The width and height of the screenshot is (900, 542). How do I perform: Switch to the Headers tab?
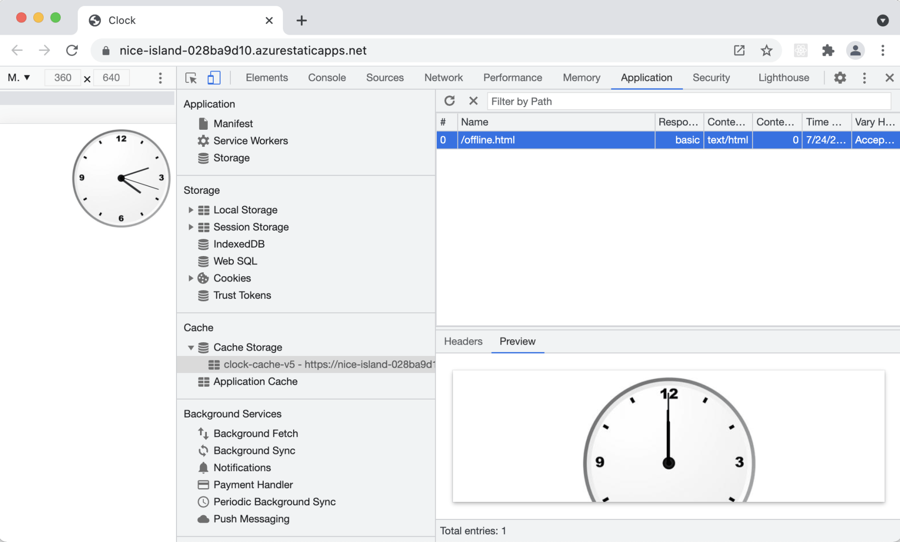[x=463, y=341]
